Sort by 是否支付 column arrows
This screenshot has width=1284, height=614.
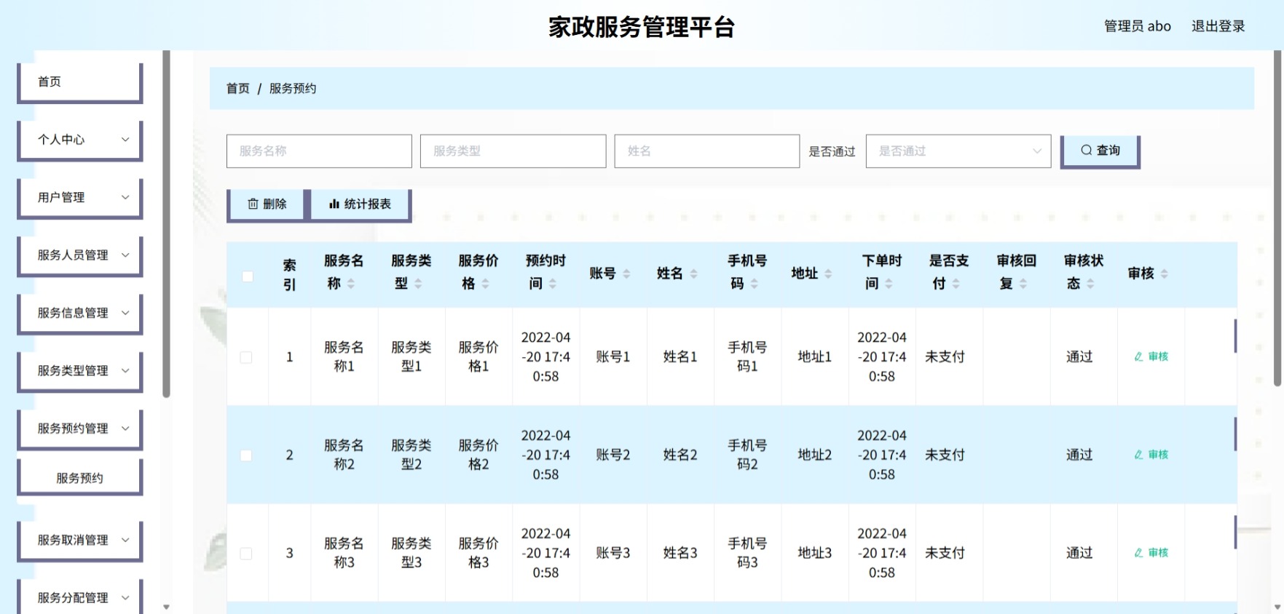tap(956, 284)
